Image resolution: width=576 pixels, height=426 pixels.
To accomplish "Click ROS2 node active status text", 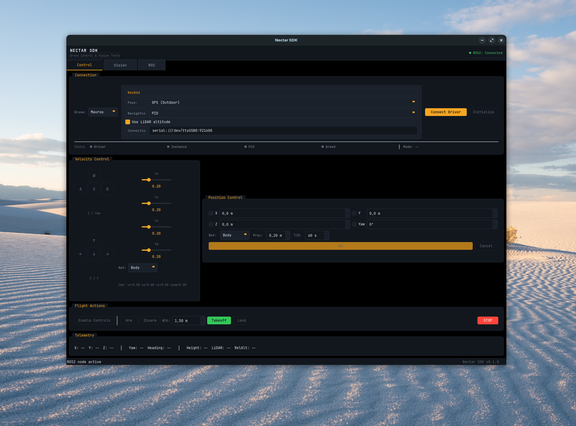I will click(84, 362).
